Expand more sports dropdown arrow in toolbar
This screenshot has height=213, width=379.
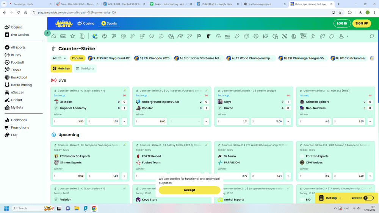click(x=348, y=36)
